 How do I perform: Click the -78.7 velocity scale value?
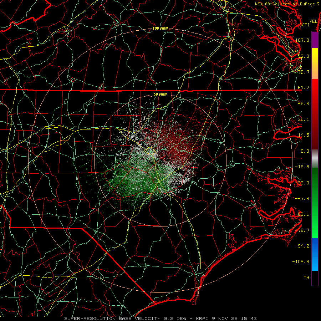[x=302, y=230]
